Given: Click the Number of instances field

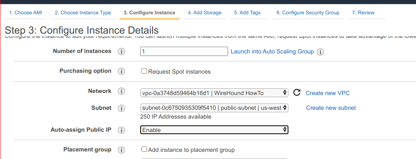Looking at the screenshot, I should tap(184, 51).
